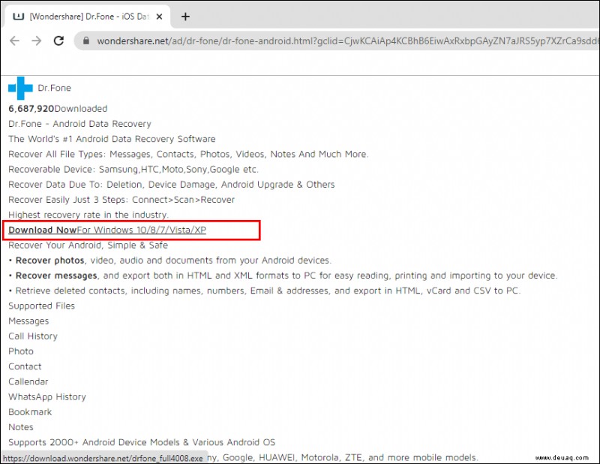Click the browser back arrow
This screenshot has height=464, width=600.
14,41
